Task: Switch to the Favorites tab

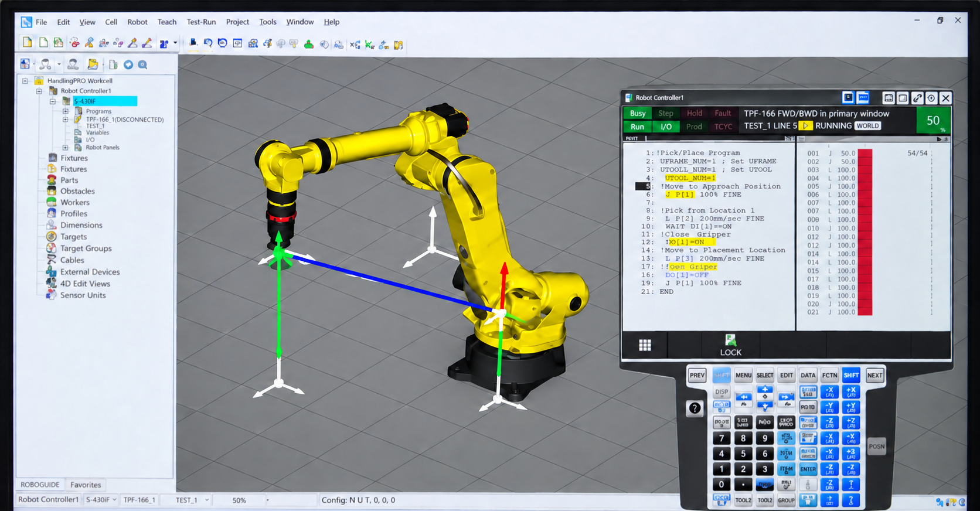Action: point(86,485)
